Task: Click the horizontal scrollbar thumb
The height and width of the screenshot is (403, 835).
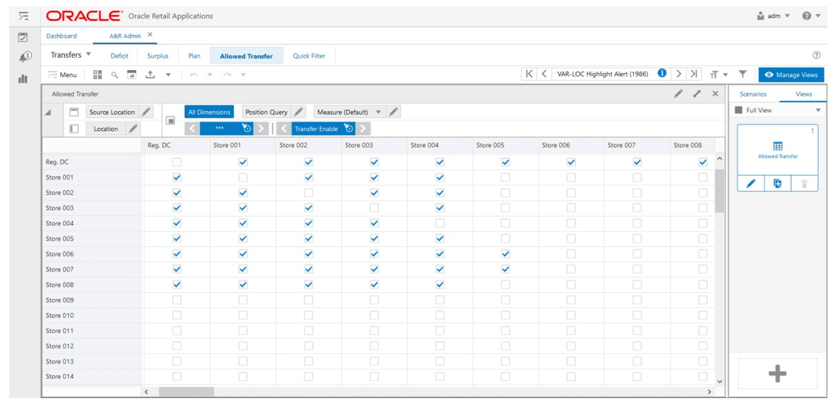Action: point(186,392)
